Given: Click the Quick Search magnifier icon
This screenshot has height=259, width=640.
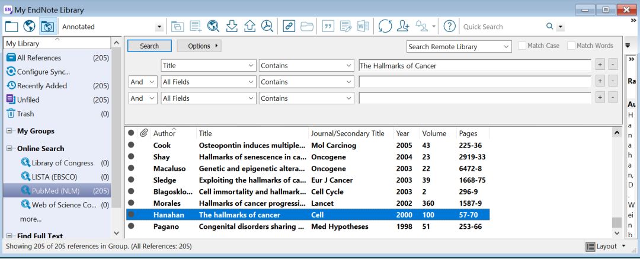Looking at the screenshot, I should point(550,27).
